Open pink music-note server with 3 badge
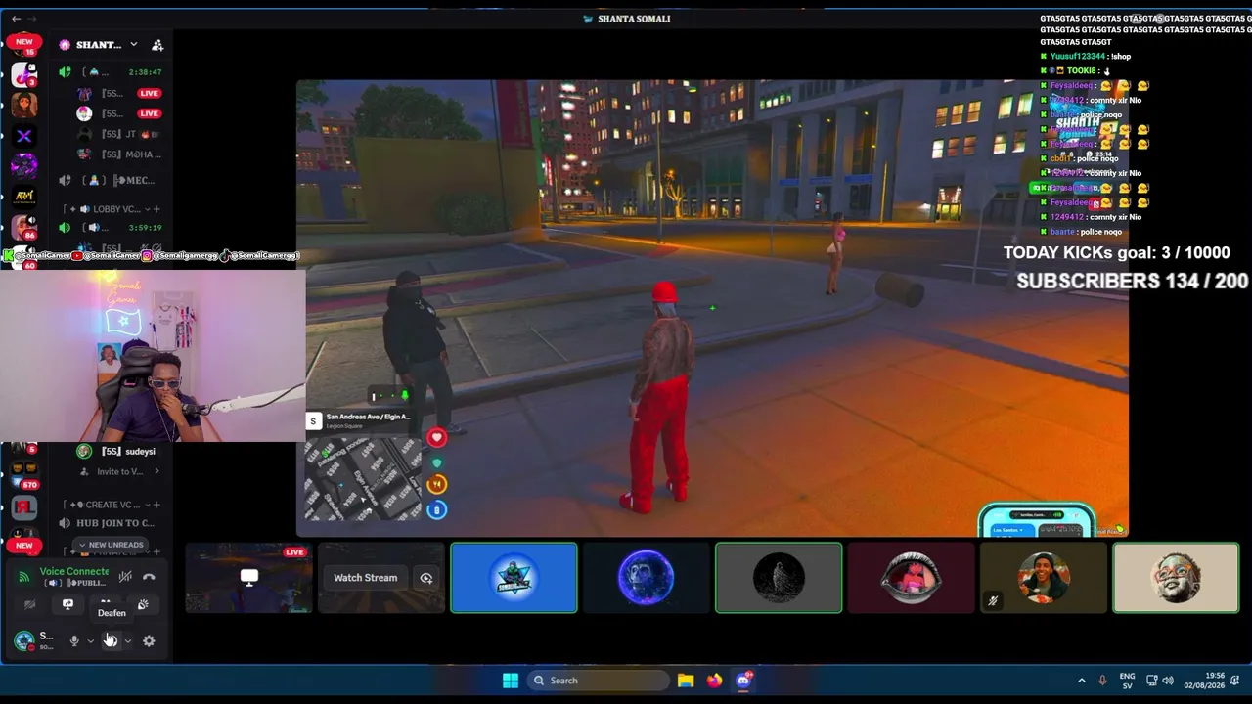 [x=24, y=74]
